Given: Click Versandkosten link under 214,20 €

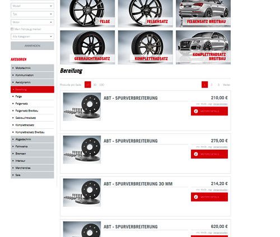Looking at the screenshot, I should tap(220, 190).
